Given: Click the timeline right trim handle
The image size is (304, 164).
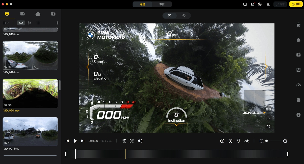Looking at the screenshot, I should point(288,154).
